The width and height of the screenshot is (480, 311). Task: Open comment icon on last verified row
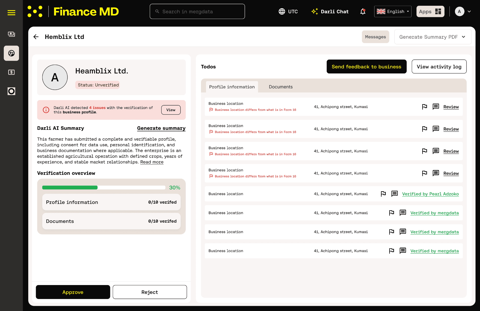point(403,251)
